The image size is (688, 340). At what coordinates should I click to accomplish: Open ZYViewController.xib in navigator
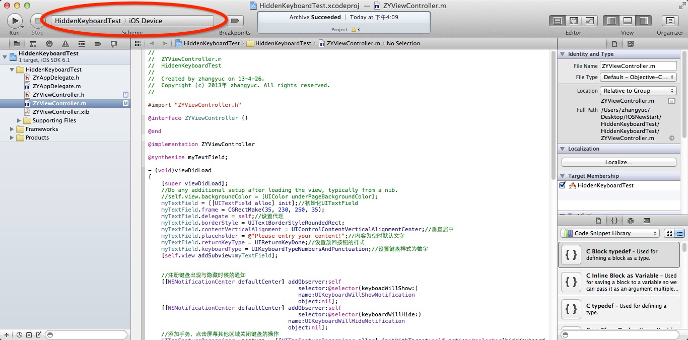pos(60,112)
